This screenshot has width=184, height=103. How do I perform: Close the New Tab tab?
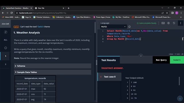pyautogui.click(x=63, y=8)
